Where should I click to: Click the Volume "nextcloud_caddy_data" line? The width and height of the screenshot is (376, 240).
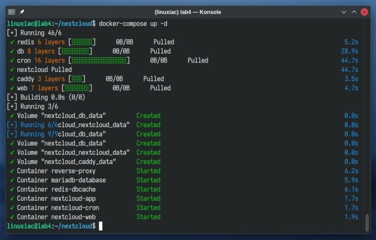pos(66,162)
